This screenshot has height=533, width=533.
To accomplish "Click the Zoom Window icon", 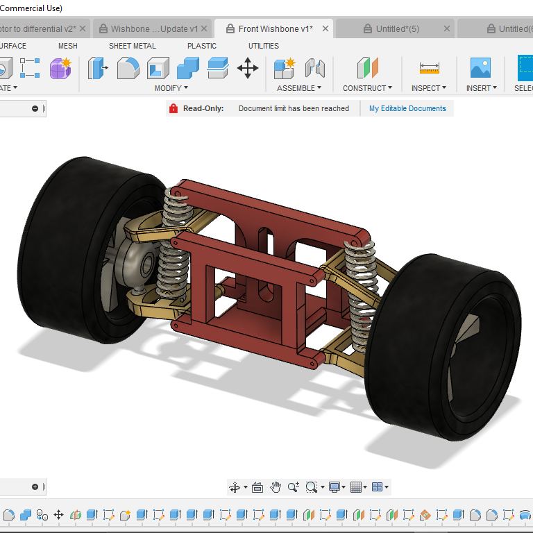I will click(312, 487).
